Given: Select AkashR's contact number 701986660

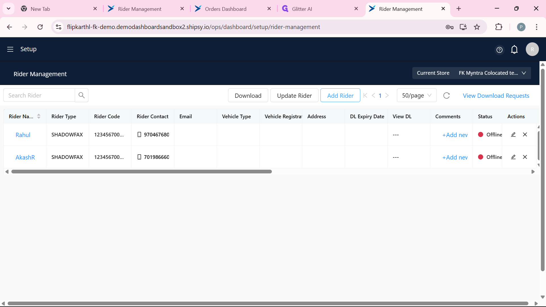Looking at the screenshot, I should pos(156,157).
